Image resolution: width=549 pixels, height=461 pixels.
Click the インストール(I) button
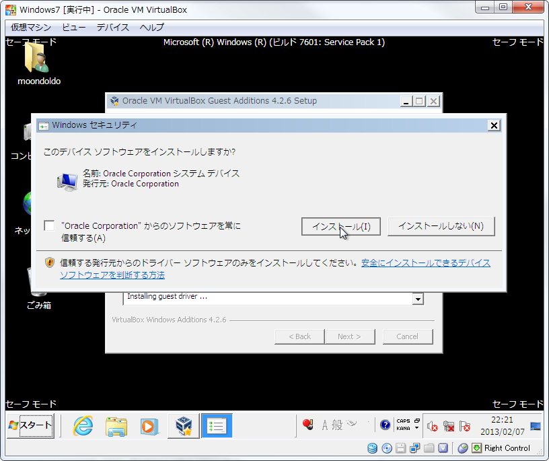[340, 227]
